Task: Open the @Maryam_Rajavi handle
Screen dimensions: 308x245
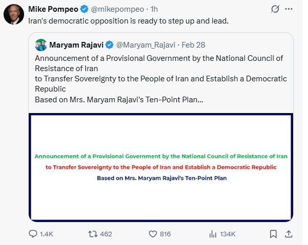Action: pyautogui.click(x=144, y=44)
